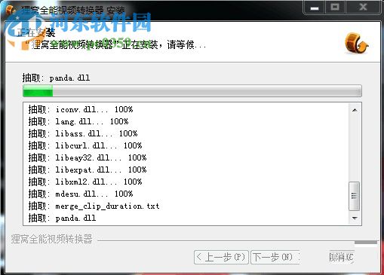
Task: Select the libexpat.dll log row
Action: coord(88,170)
